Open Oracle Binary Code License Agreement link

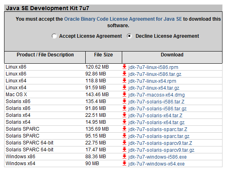click(123, 19)
